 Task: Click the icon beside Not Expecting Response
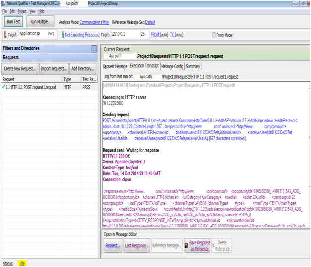coord(62,35)
